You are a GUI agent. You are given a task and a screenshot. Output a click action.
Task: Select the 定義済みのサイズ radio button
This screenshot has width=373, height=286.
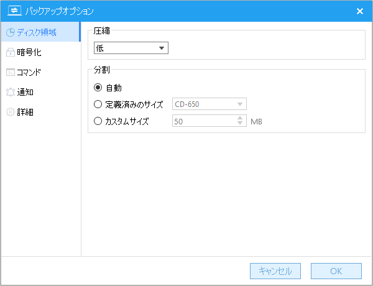coord(98,104)
